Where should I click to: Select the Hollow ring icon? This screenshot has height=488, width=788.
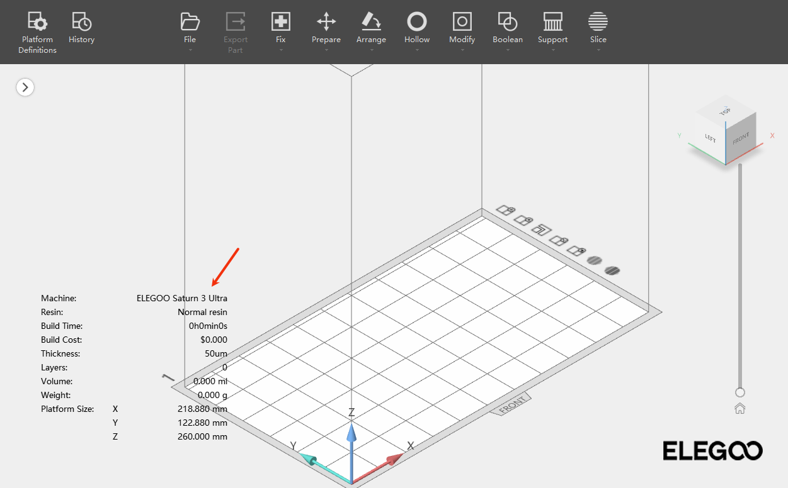point(416,22)
